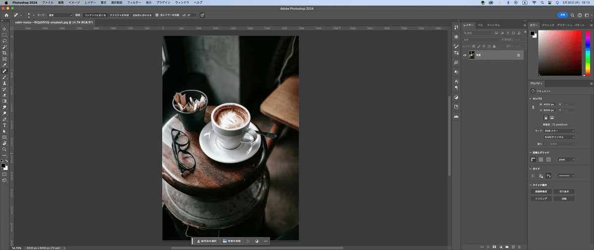This screenshot has height=250, width=594.
Task: Select the Brush tool
Action: click(x=4, y=77)
